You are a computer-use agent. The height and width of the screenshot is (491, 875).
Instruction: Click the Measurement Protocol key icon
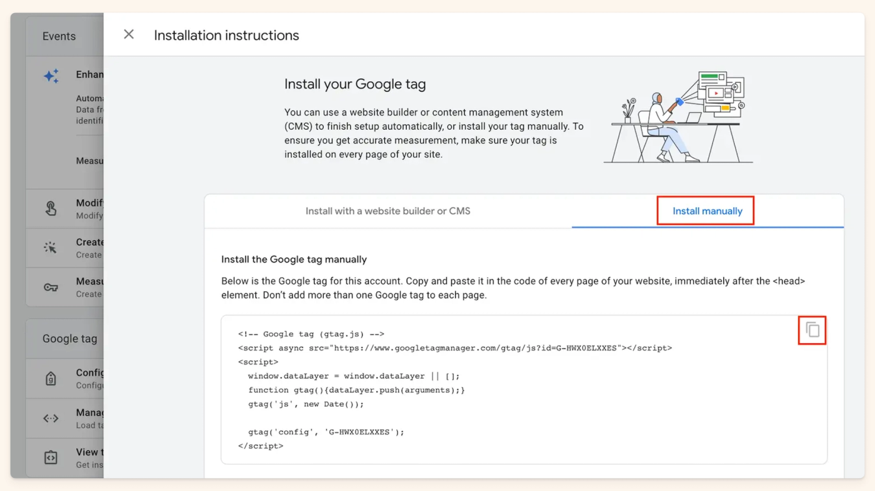(51, 287)
